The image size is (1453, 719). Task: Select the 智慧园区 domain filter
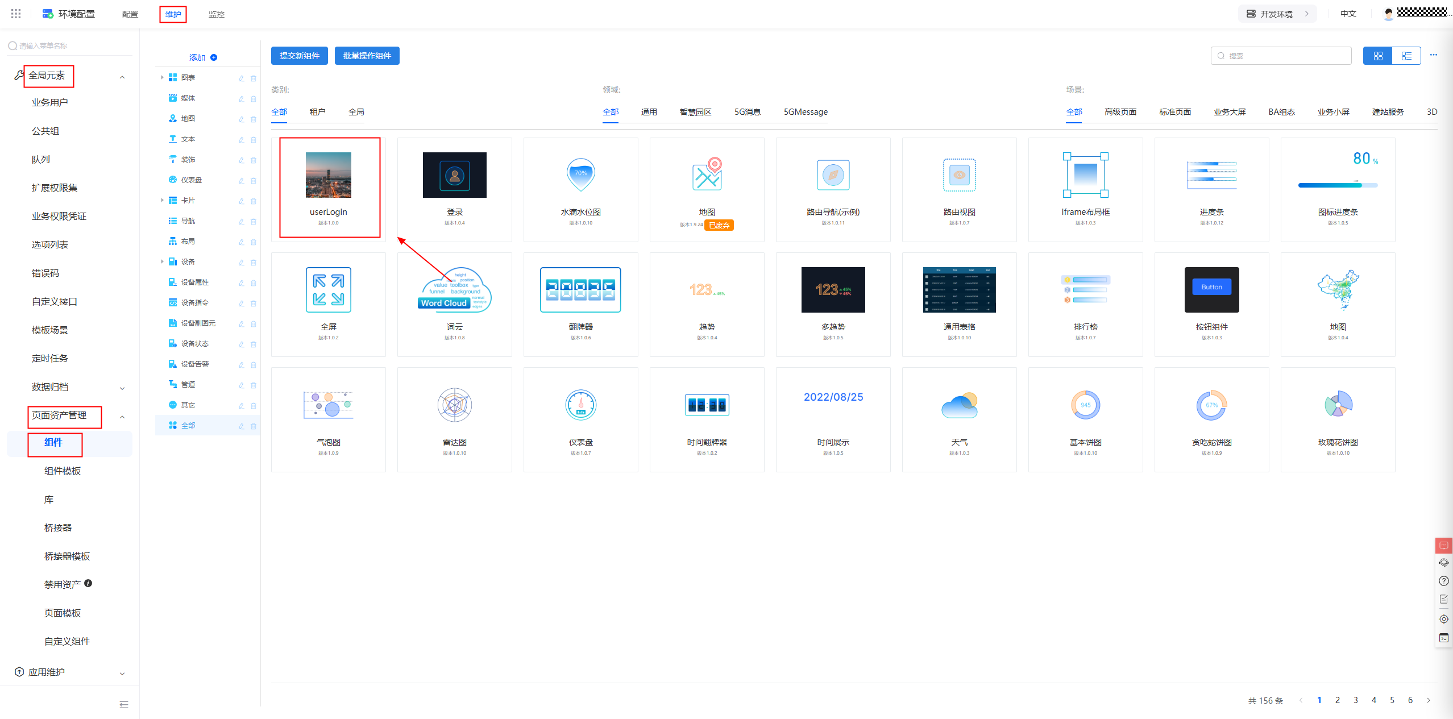(x=695, y=112)
